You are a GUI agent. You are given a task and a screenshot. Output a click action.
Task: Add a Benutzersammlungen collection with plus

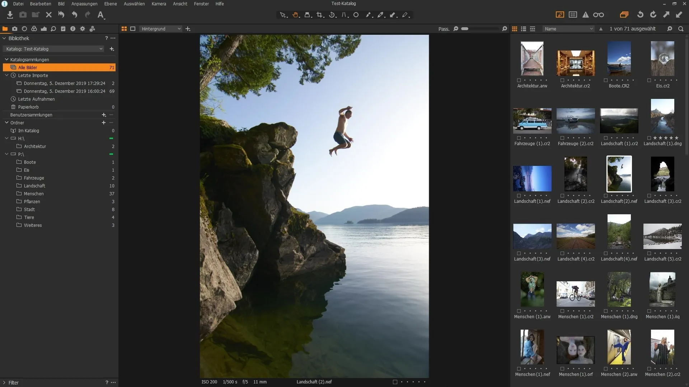104,115
